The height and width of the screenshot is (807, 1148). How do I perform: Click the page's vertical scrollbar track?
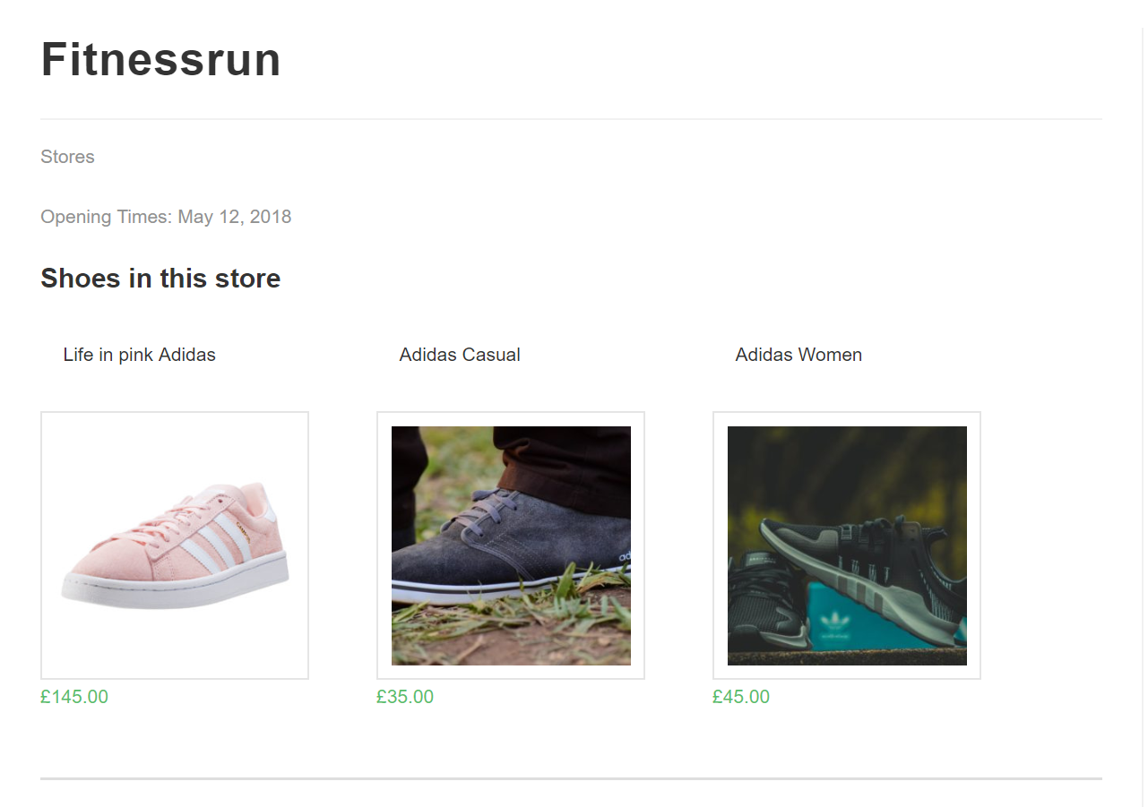tap(1144, 416)
